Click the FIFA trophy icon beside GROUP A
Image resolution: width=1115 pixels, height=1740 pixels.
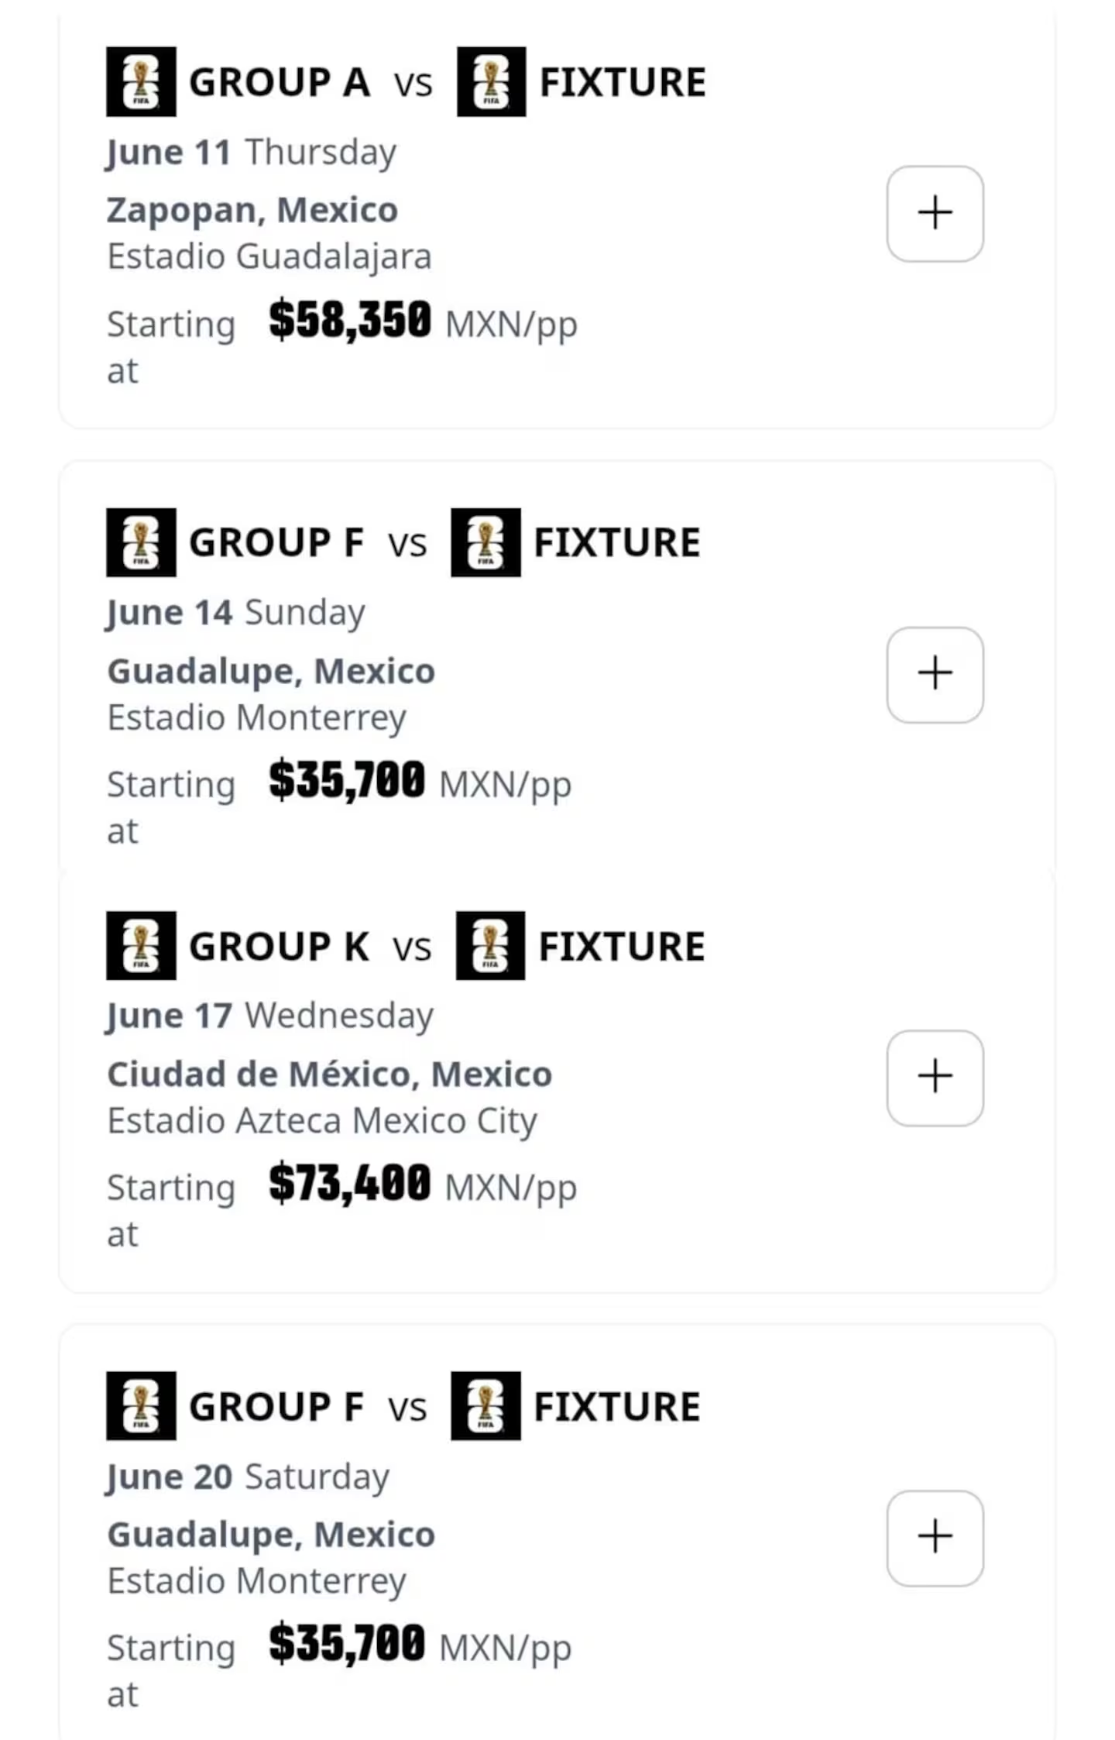coord(141,81)
